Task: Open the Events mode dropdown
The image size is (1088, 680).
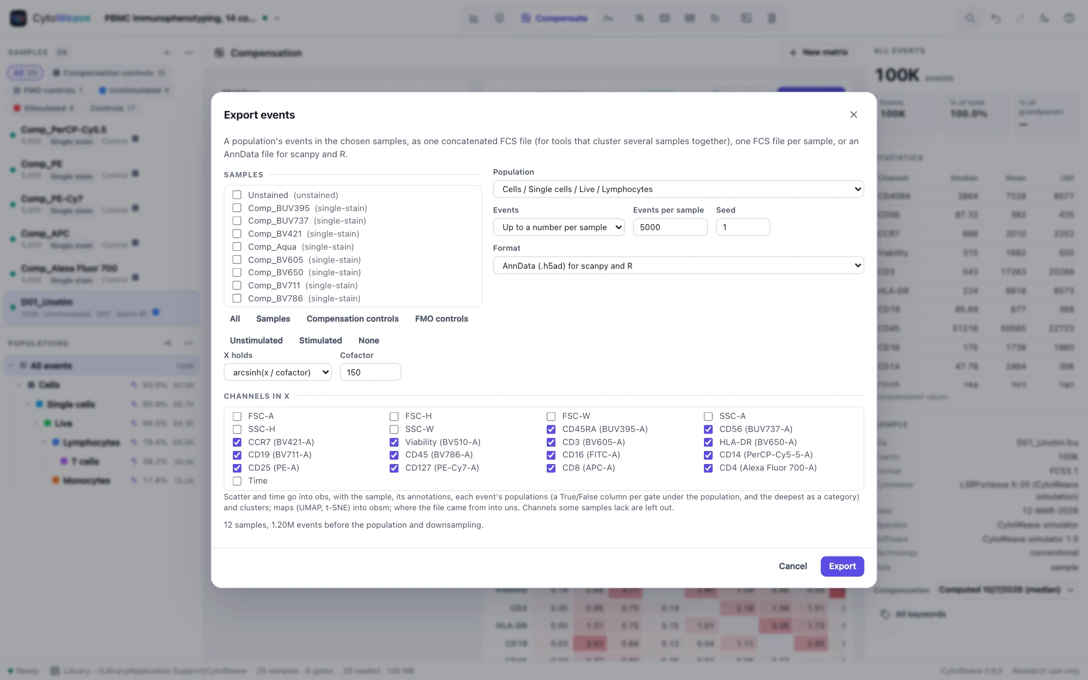Action: (559, 227)
